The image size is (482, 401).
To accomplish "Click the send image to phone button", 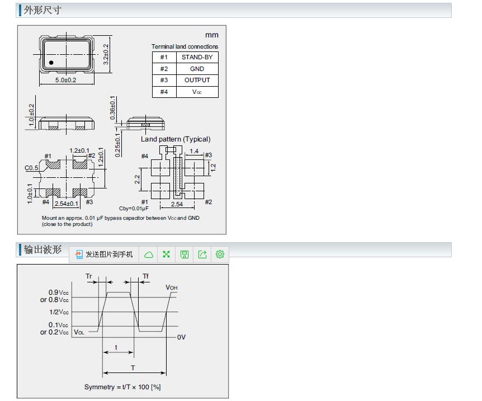I will [x=104, y=254].
